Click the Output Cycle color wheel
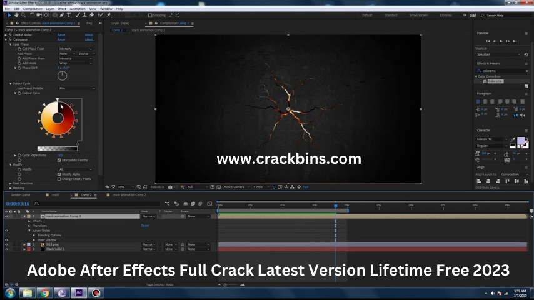 click(x=58, y=118)
